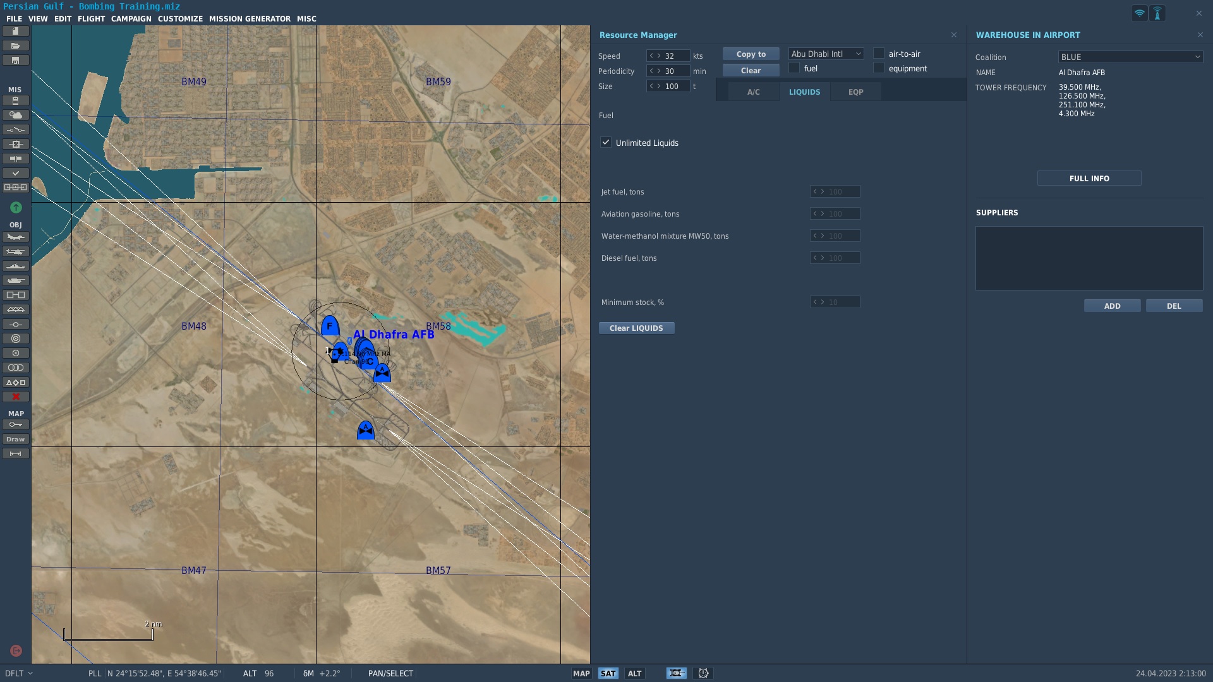This screenshot has width=1213, height=682.
Task: Switch map view to ALT mode
Action: coord(634,673)
